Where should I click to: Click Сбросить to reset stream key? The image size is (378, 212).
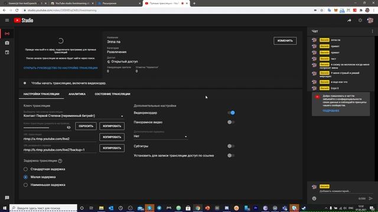pyautogui.click(x=86, y=126)
